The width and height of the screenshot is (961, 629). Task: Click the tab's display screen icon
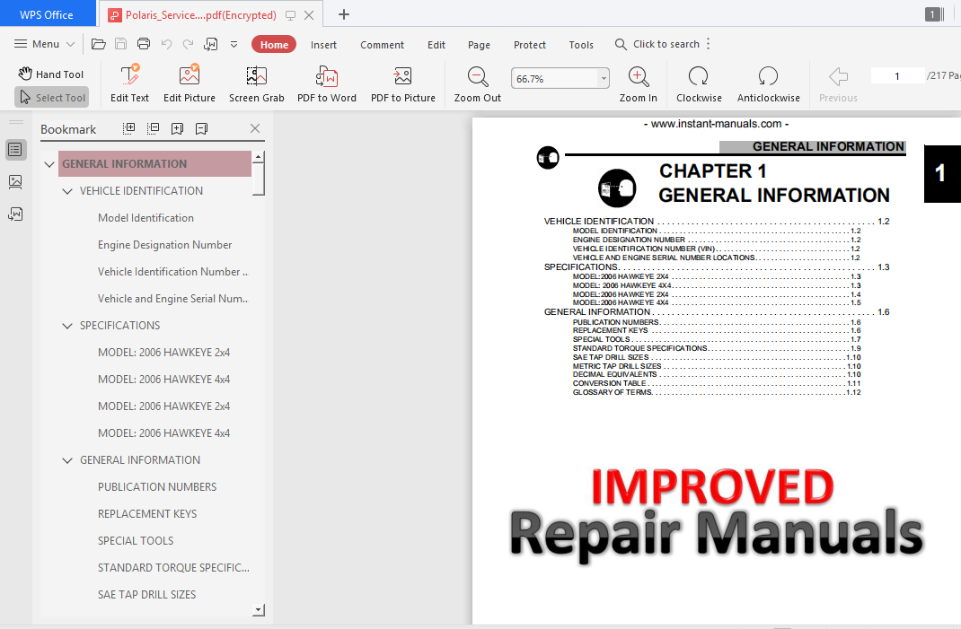pyautogui.click(x=290, y=15)
